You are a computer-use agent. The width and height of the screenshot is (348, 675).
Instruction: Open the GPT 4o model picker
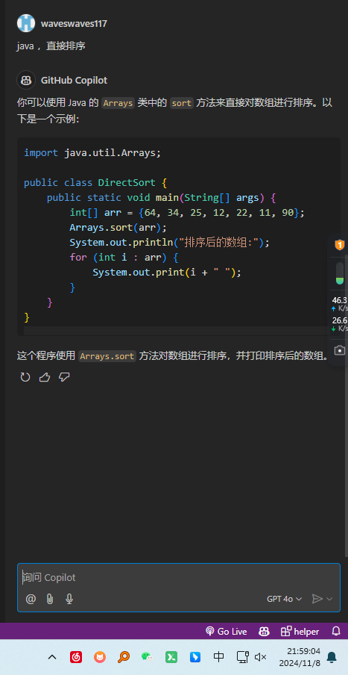pyautogui.click(x=285, y=599)
